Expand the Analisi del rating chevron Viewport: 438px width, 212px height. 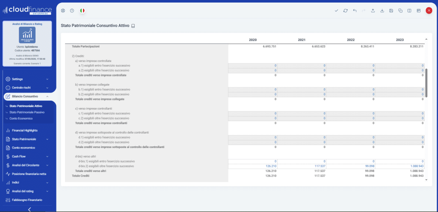(47, 192)
